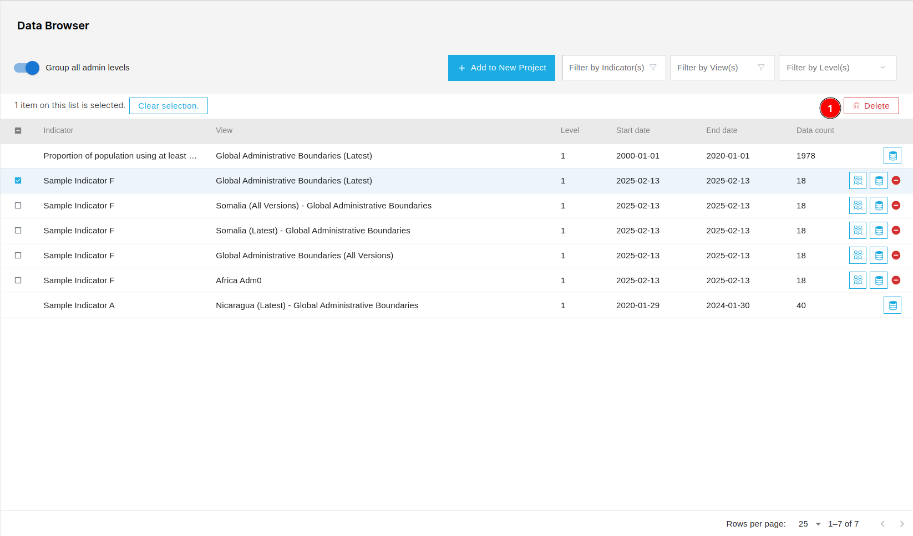Open Filter by Level(s) dropdown
The width and height of the screenshot is (913, 536).
pyautogui.click(x=838, y=68)
